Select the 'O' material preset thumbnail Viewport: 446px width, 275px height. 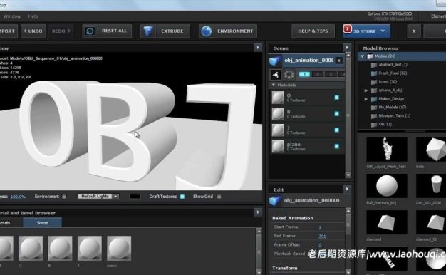tap(31, 248)
